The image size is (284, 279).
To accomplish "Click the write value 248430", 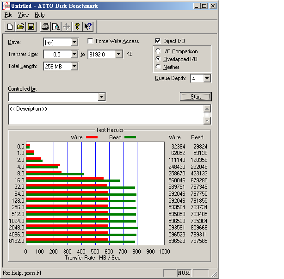I will pyautogui.click(x=177, y=167).
